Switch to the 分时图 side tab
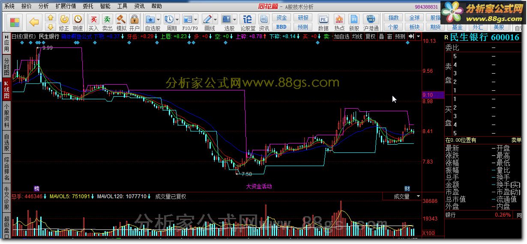 click(6, 67)
